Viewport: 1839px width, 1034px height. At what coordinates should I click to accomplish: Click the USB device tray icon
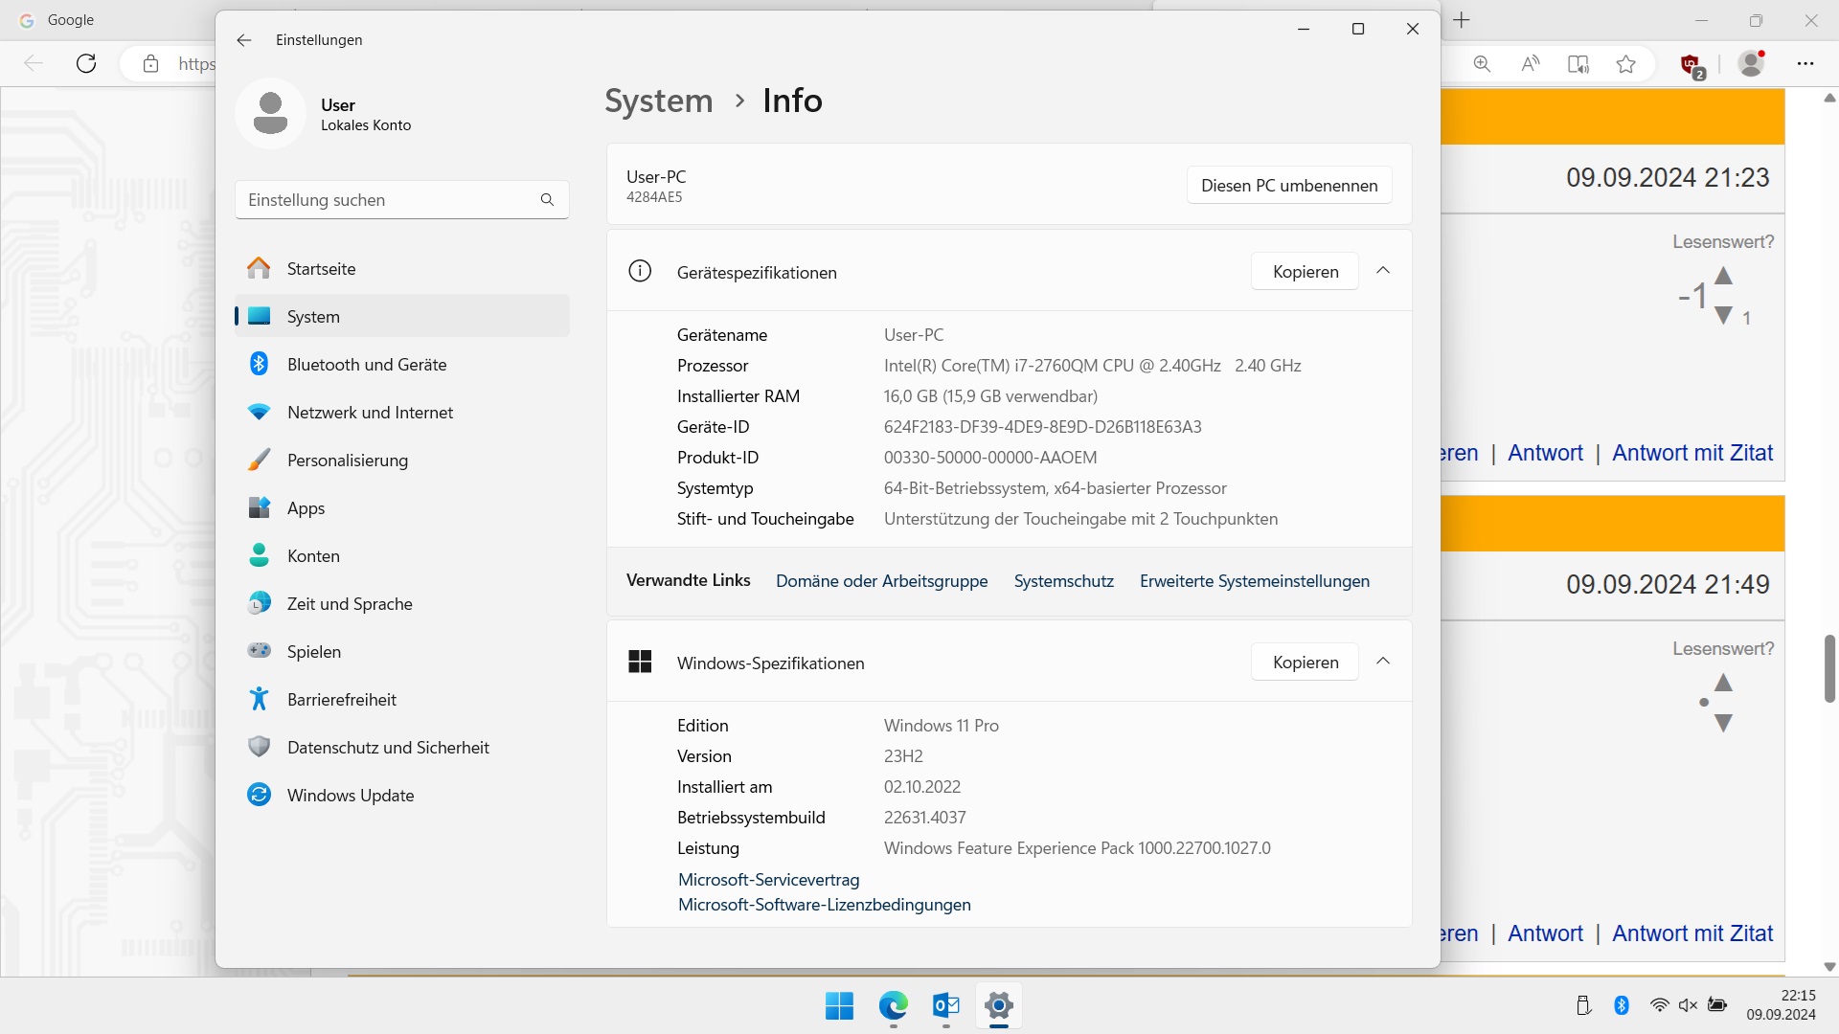coord(1583,1005)
